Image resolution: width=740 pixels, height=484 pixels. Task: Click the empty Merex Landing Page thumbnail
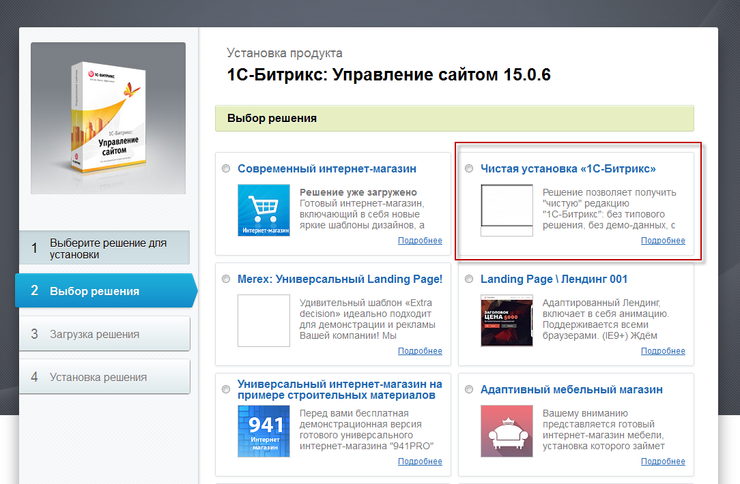264,320
